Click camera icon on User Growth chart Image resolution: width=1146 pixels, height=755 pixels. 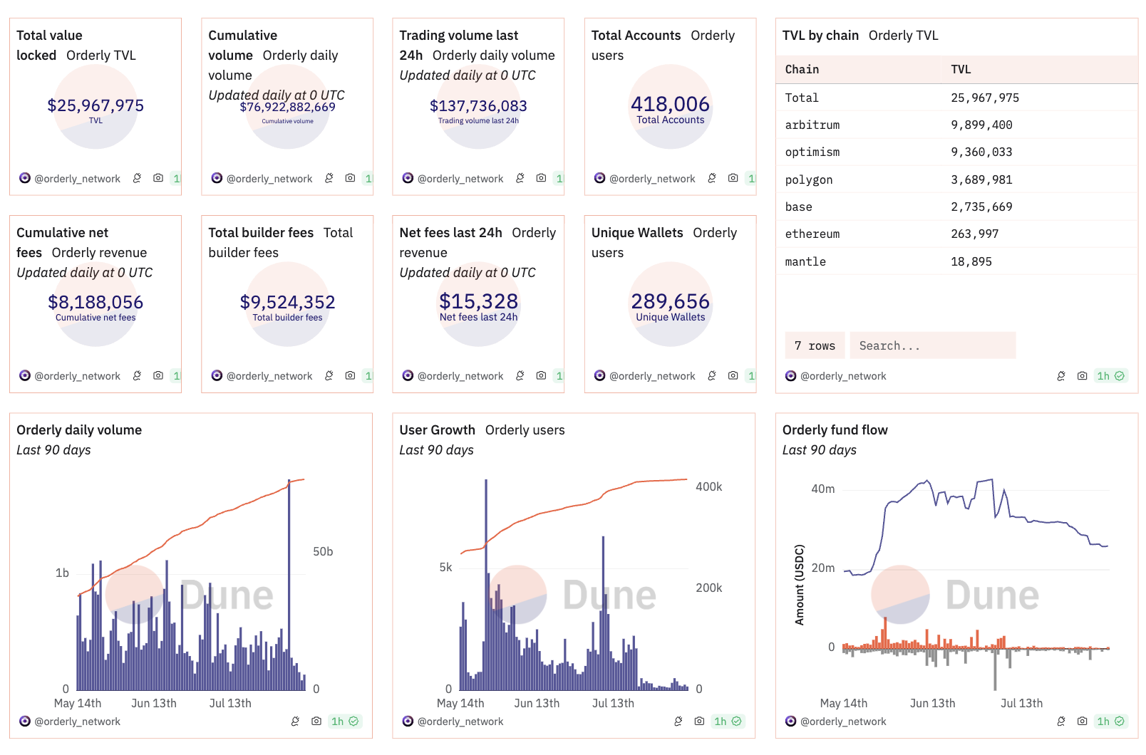[699, 722]
